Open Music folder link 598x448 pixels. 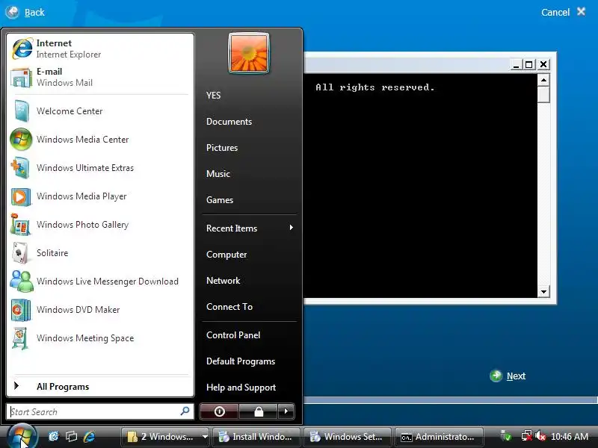point(218,174)
